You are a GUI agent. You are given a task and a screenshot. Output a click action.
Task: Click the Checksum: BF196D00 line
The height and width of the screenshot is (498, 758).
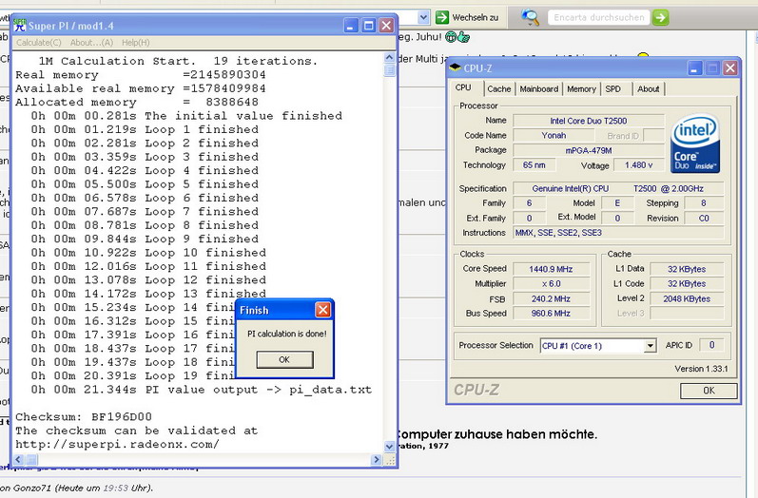(x=83, y=417)
